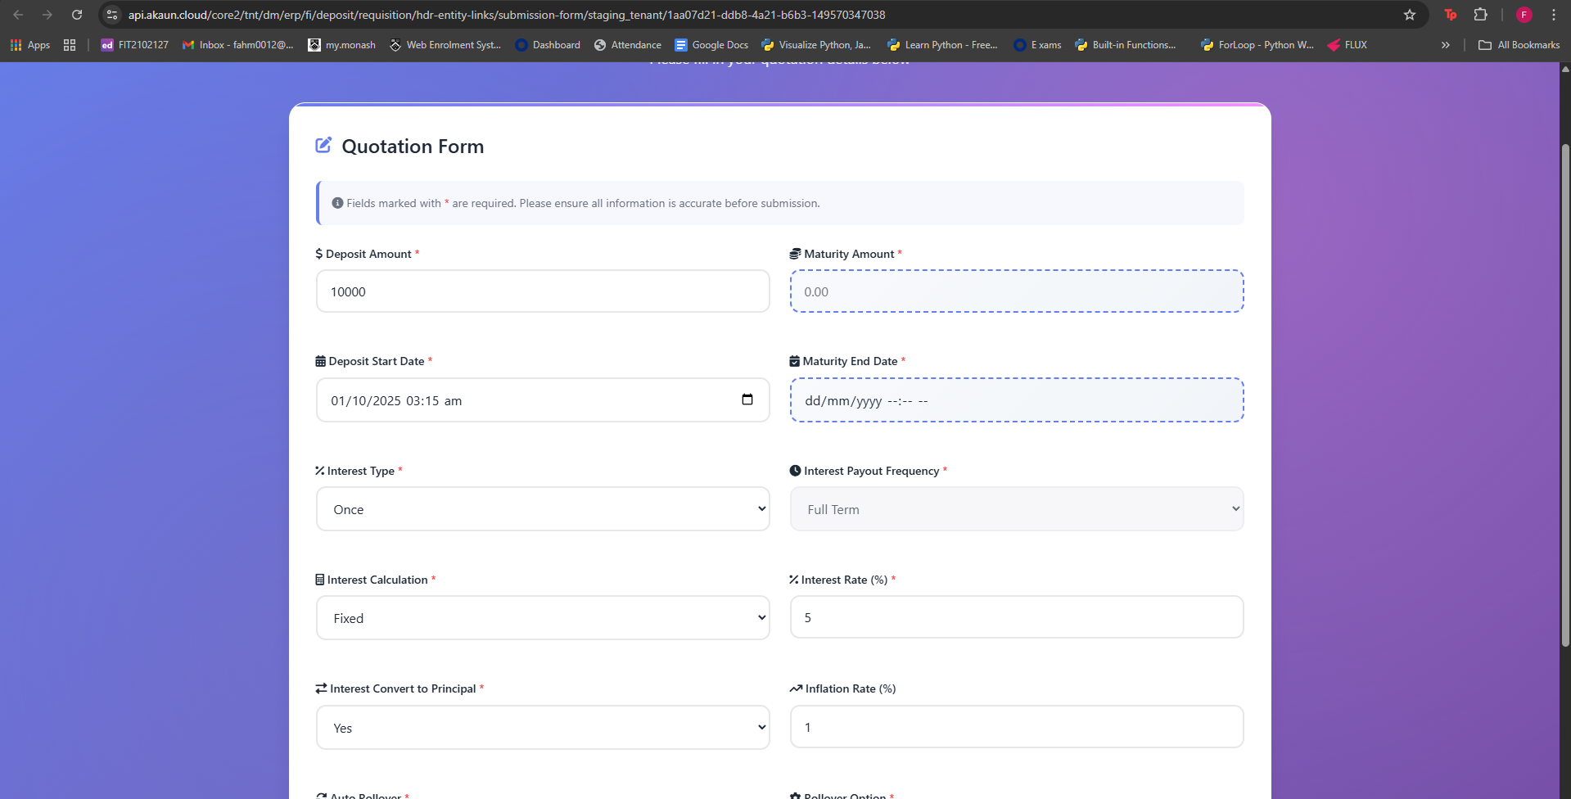This screenshot has width=1571, height=799.
Task: Click the page vertical scrollbar
Action: (x=1564, y=393)
